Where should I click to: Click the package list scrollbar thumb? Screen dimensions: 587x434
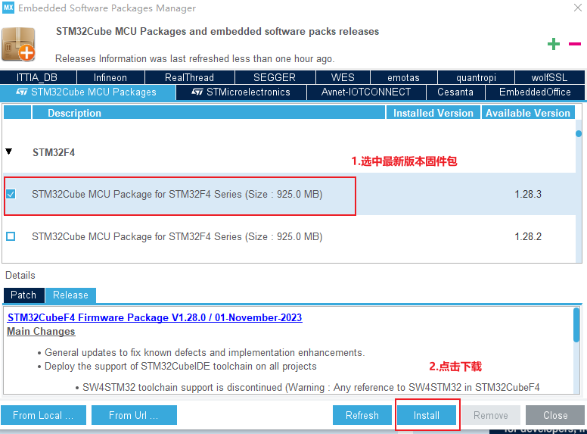coord(579,133)
